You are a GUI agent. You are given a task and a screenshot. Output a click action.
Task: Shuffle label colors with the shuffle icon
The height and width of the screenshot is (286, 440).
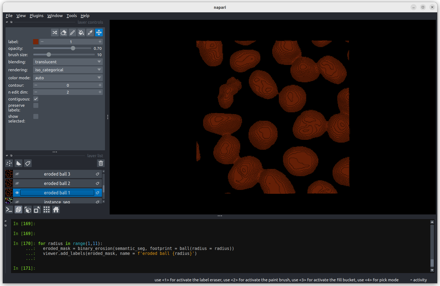tap(55, 32)
